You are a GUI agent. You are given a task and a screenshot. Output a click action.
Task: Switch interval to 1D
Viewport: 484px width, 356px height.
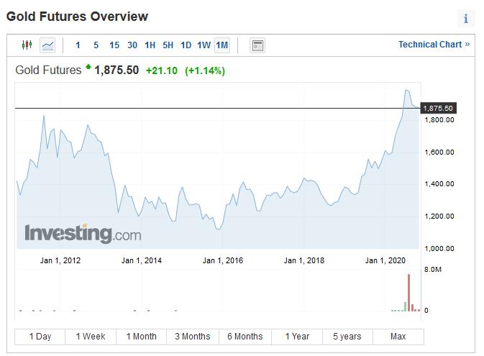[x=186, y=45]
